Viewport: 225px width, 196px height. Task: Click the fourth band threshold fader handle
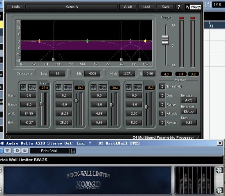(147, 107)
